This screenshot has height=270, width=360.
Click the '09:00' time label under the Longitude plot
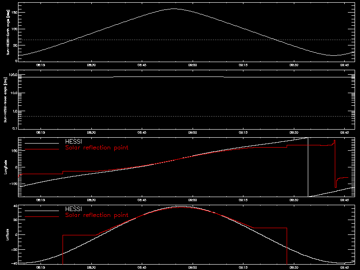[x=193, y=200]
